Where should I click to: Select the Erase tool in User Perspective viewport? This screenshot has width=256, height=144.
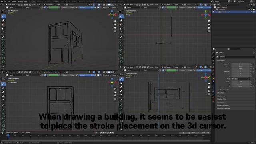coord(3,24)
